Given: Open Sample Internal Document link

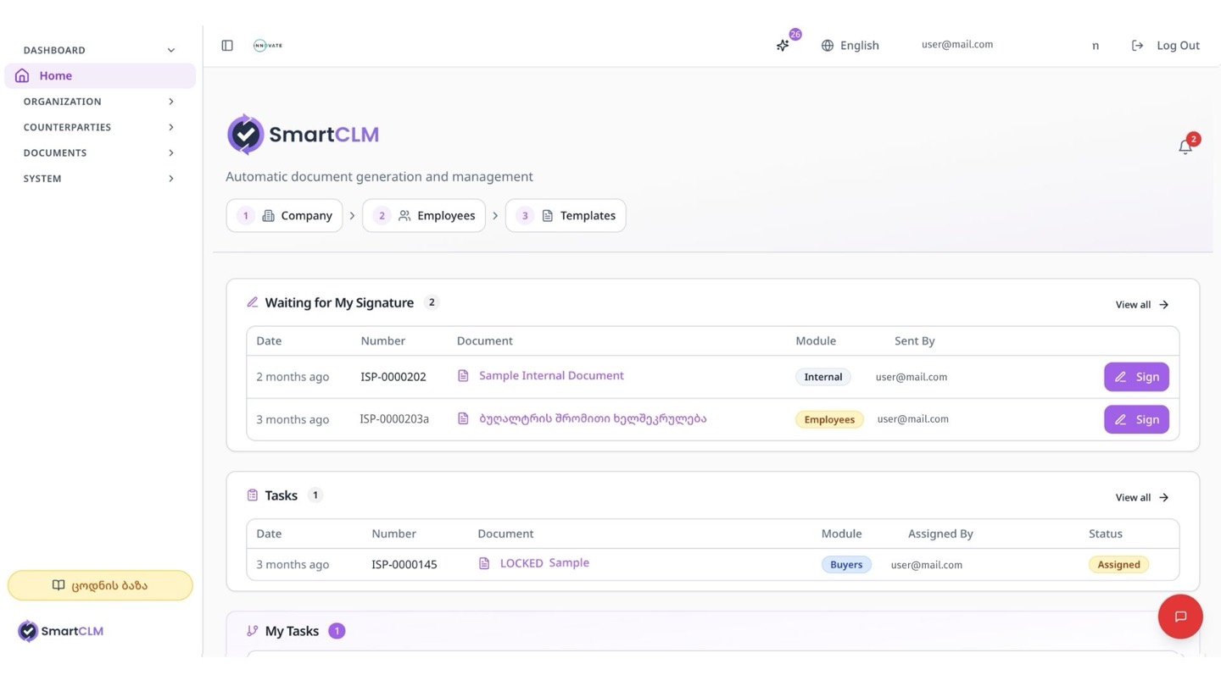Looking at the screenshot, I should pyautogui.click(x=551, y=376).
